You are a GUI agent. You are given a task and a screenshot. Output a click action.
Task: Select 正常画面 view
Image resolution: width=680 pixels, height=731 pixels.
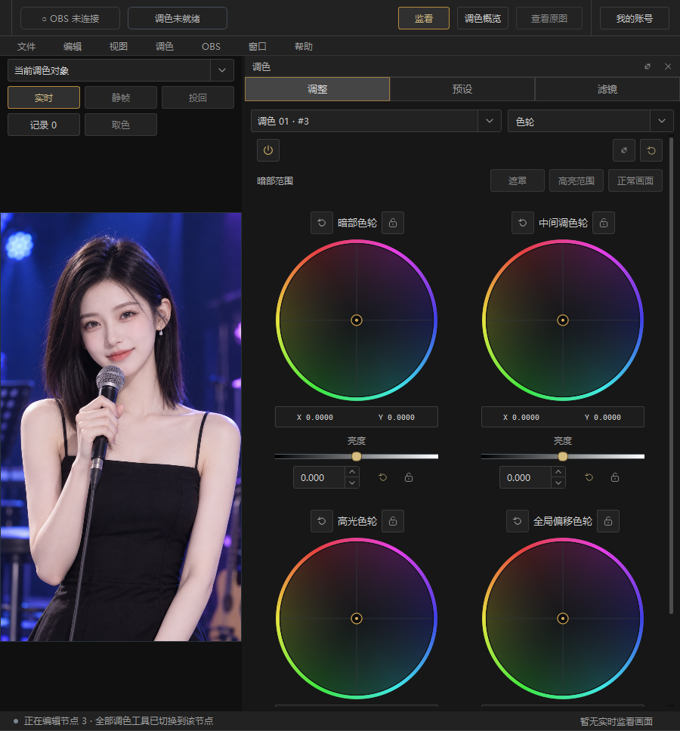click(635, 181)
